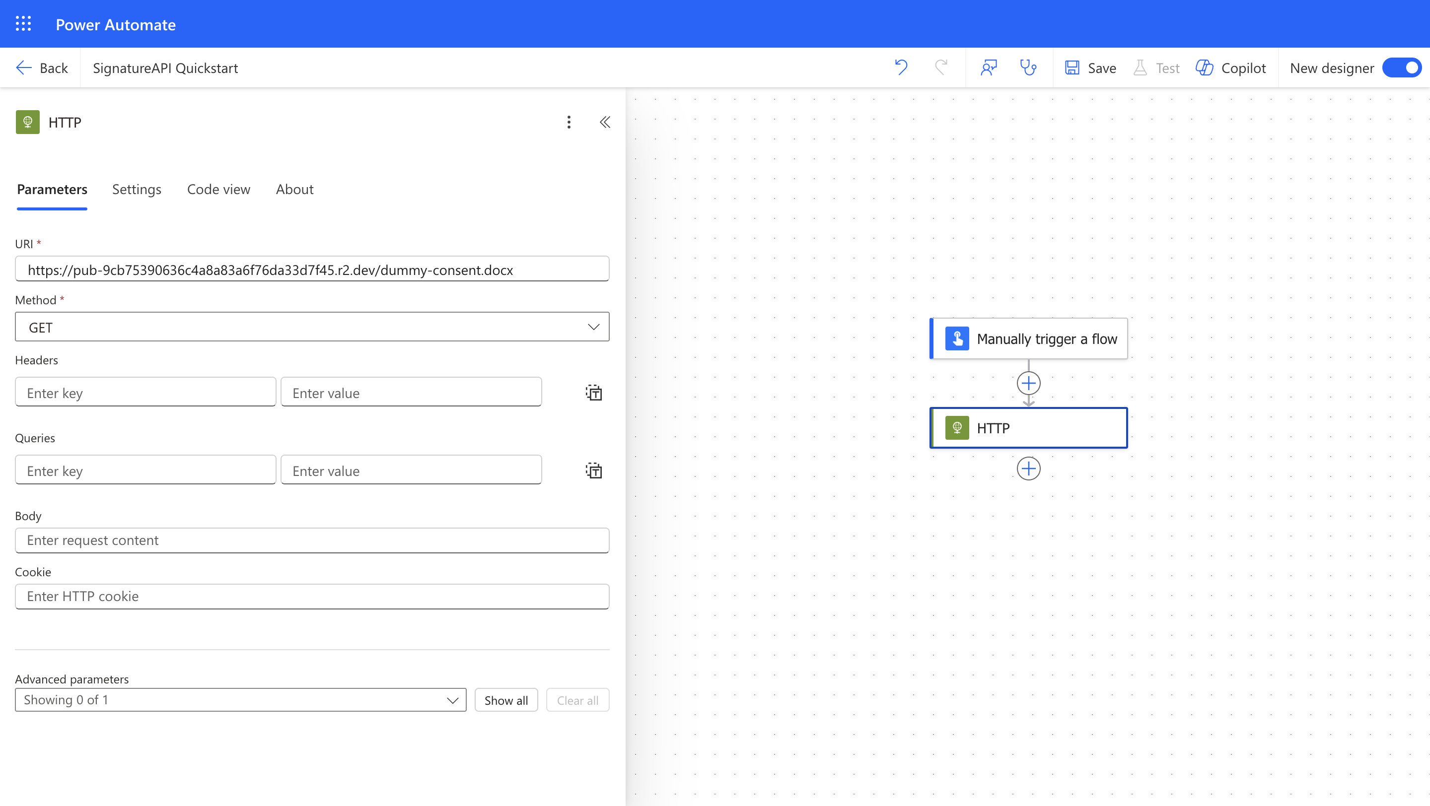This screenshot has height=806, width=1430.
Task: Toggle the New designer switch
Action: pos(1402,67)
